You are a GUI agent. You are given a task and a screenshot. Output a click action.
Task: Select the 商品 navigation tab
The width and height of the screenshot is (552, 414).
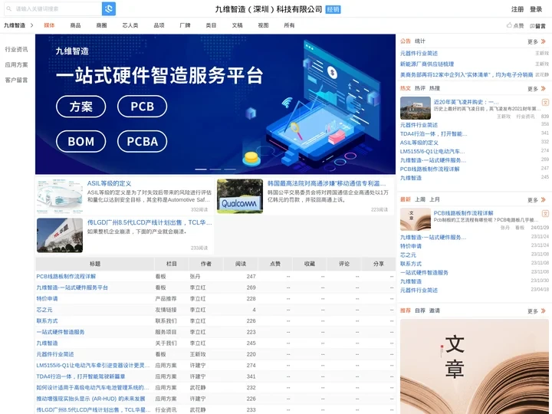(75, 25)
